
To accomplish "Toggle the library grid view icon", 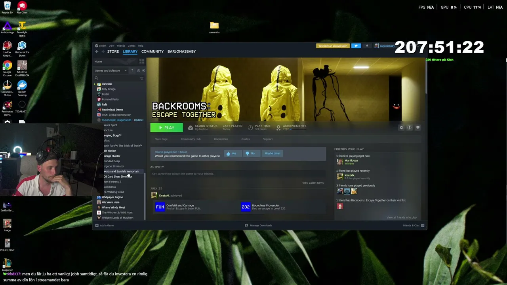I will point(141,61).
